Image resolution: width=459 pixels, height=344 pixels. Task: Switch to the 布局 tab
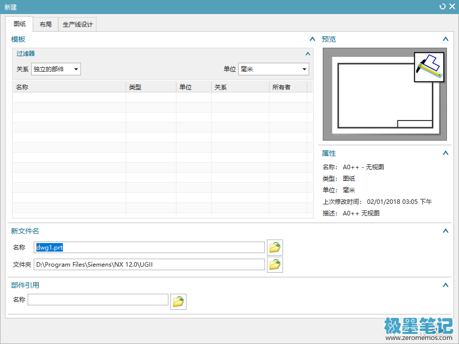coord(45,24)
